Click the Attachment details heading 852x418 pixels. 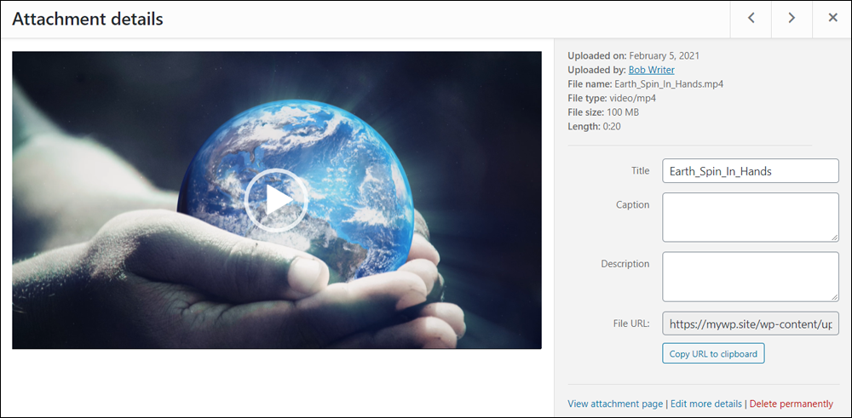(88, 19)
